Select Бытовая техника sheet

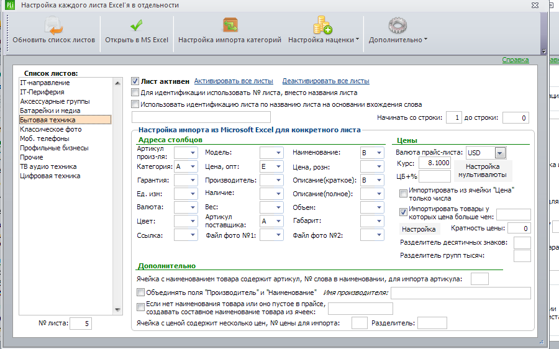click(65, 120)
